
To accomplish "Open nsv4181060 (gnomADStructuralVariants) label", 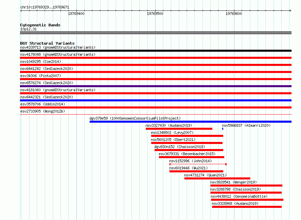I will [58, 90].
